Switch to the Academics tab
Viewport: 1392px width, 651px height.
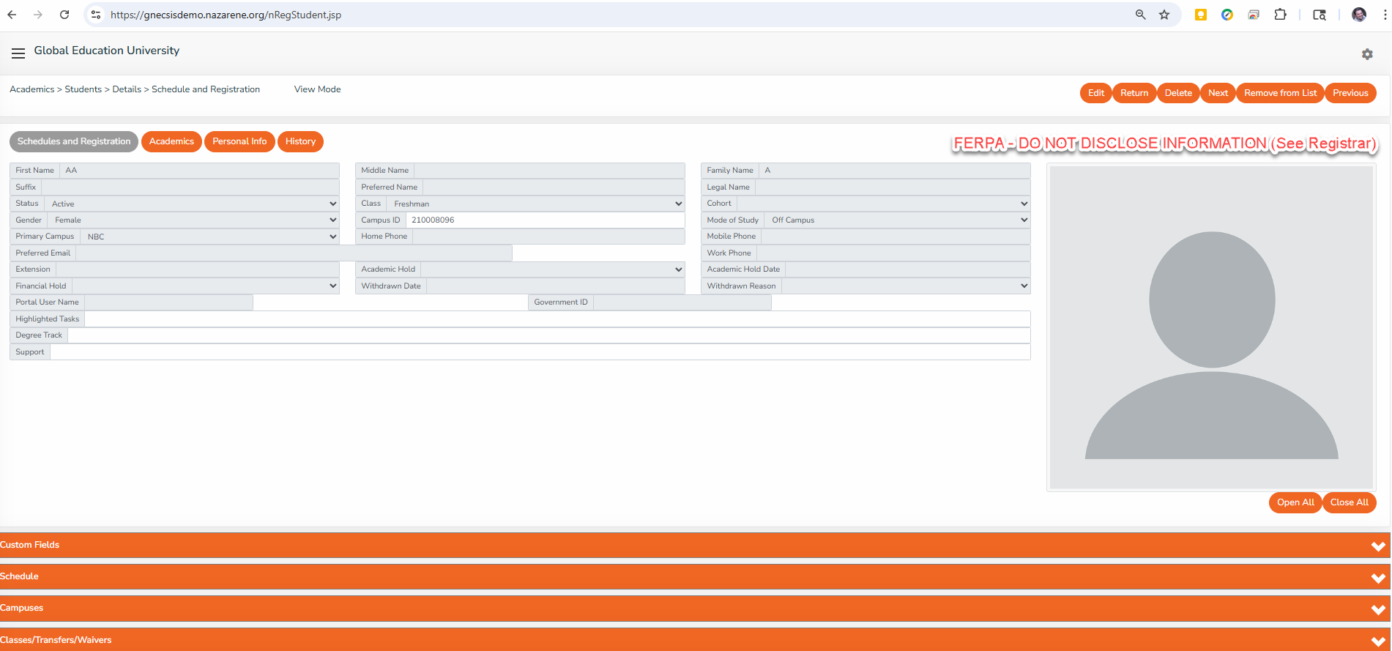[171, 141]
